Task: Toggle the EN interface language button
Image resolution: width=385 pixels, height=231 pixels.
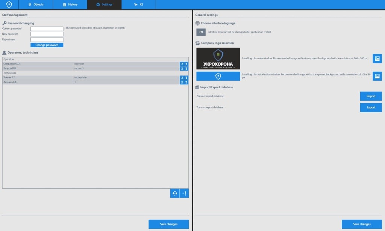Action: (x=201, y=32)
